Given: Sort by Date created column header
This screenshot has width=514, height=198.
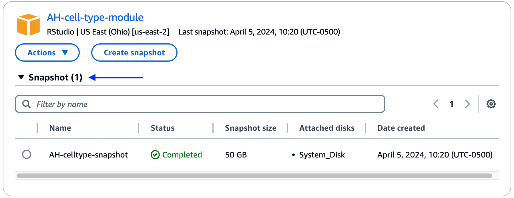Looking at the screenshot, I should [401, 128].
